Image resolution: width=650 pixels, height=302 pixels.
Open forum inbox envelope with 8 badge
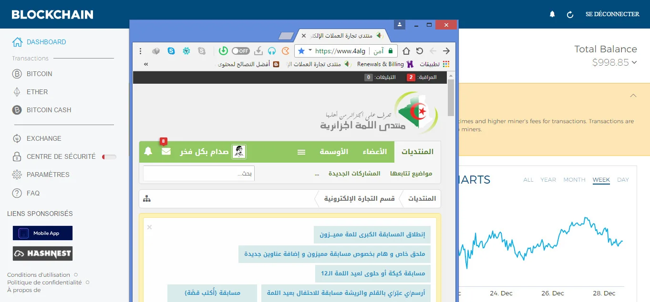click(166, 152)
